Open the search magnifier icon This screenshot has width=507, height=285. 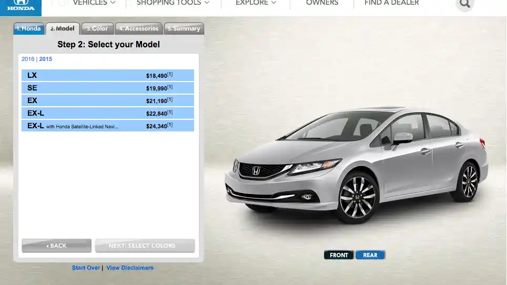tap(464, 4)
